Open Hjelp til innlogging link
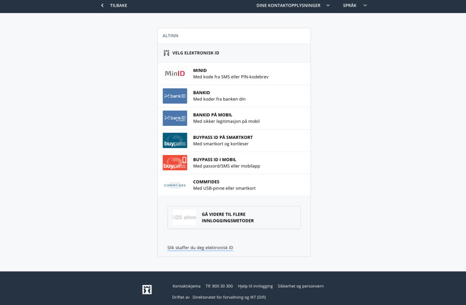This screenshot has height=305, width=466. pyautogui.click(x=255, y=286)
